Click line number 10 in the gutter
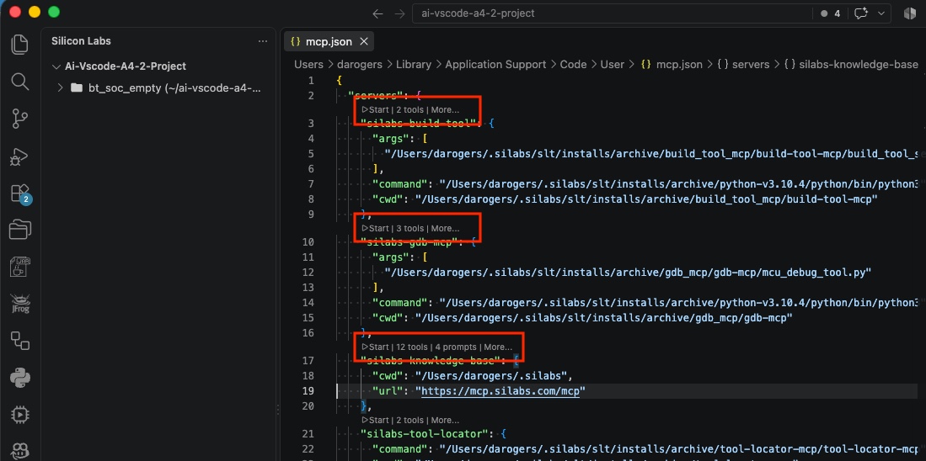 pyautogui.click(x=308, y=242)
